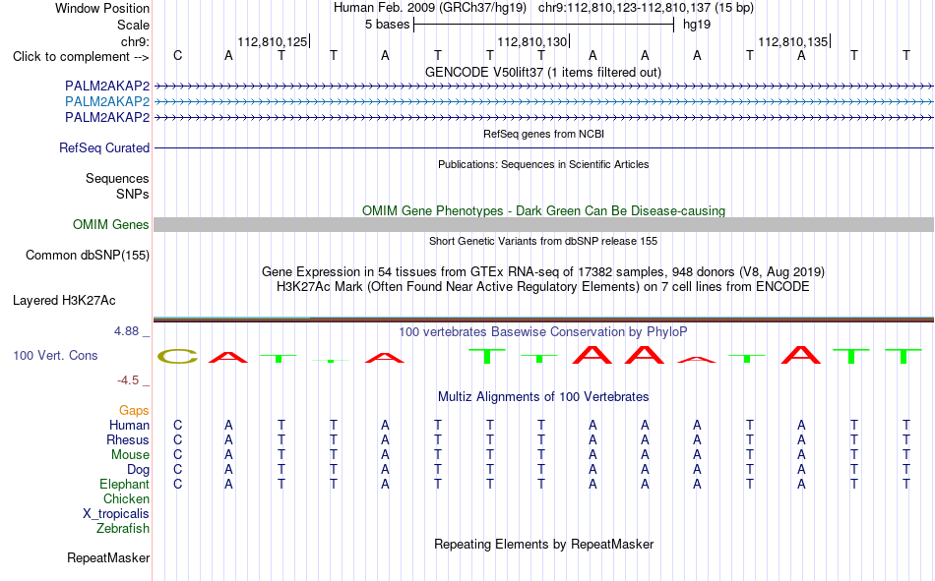
Task: Select the Mouse species label
Action: [x=130, y=454]
